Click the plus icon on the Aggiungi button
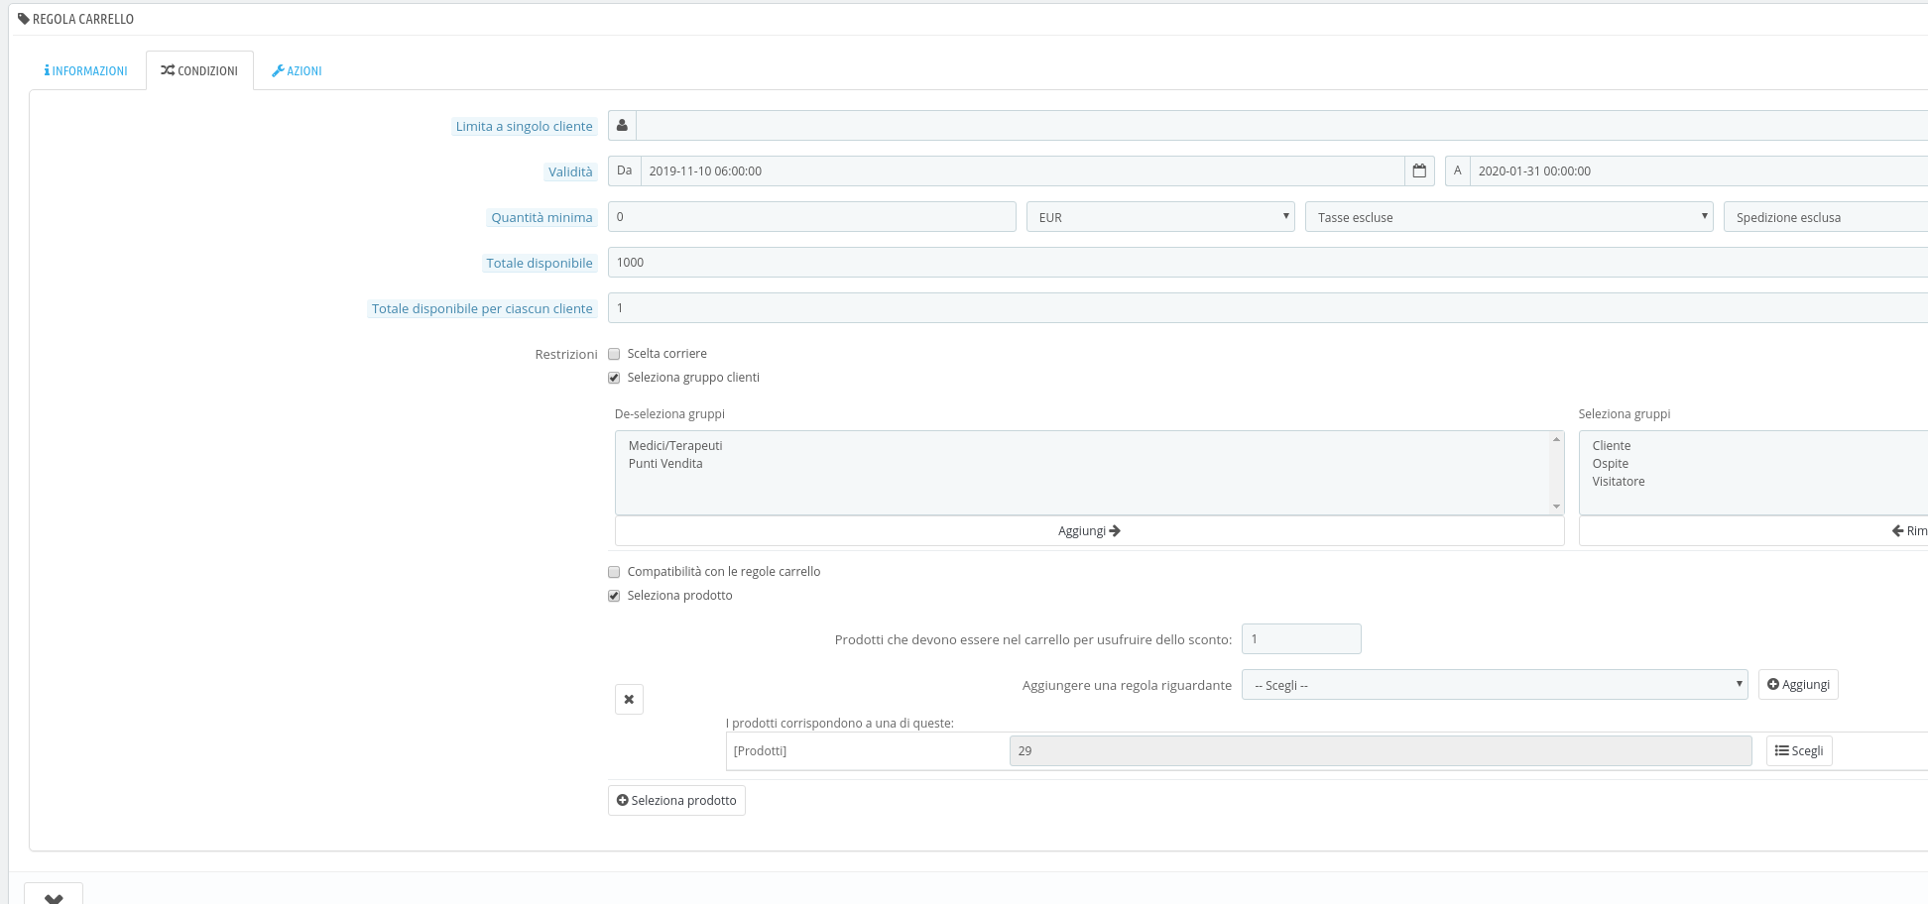 point(1773,683)
